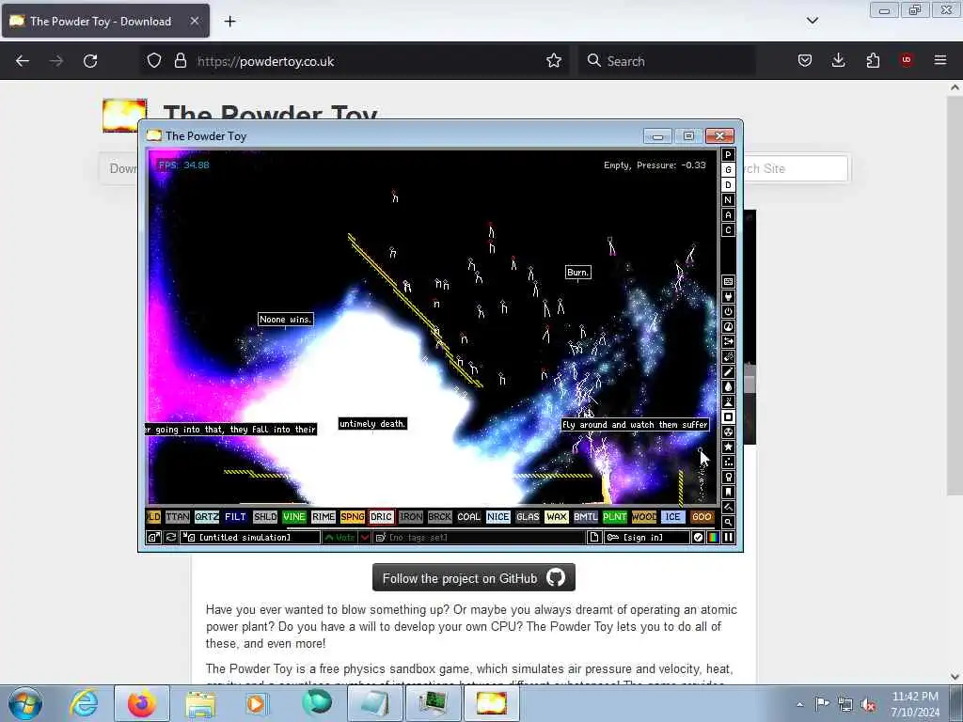Screen dimensions: 963x722
Task: Open the Force elements arrows icon
Action: click(728, 342)
